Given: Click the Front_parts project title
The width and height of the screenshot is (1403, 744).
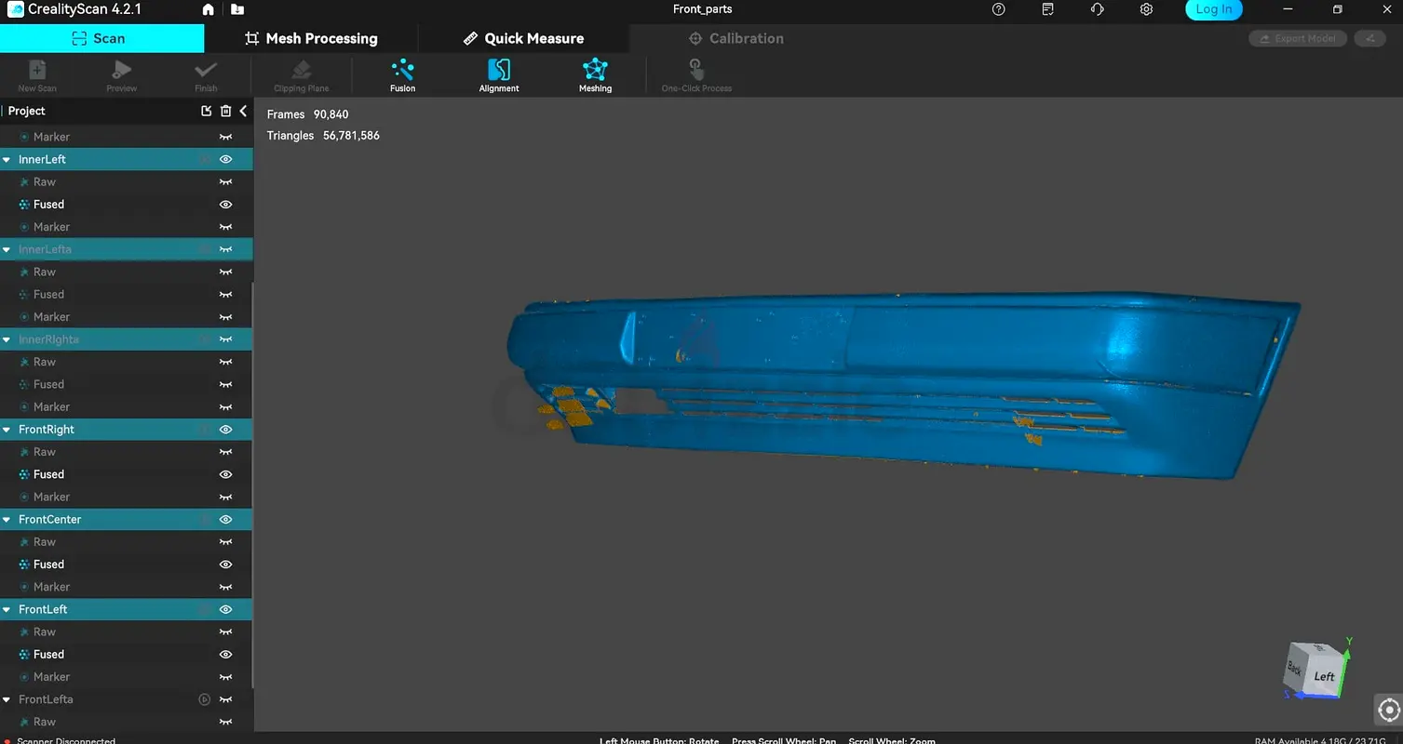Looking at the screenshot, I should coord(702,9).
